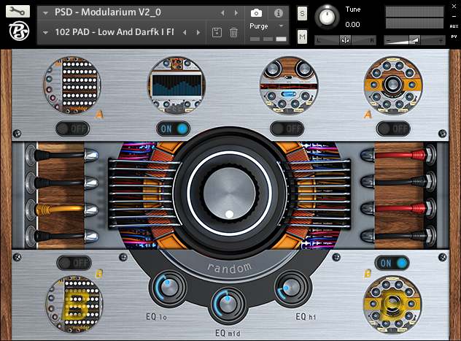Click the top black cable on left panel

(62, 156)
